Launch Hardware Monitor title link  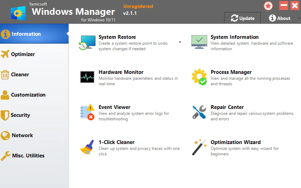coord(121,72)
